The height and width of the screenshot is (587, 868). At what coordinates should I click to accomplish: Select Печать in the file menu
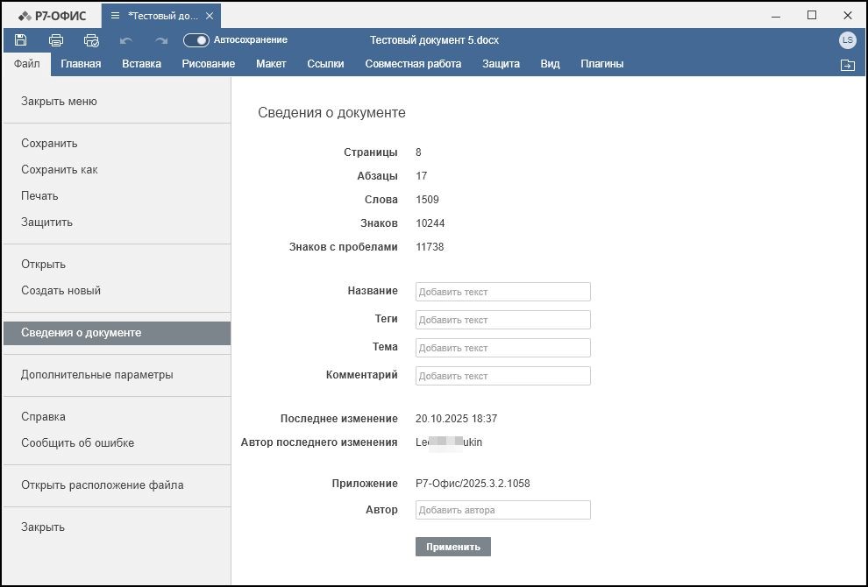[x=117, y=196]
